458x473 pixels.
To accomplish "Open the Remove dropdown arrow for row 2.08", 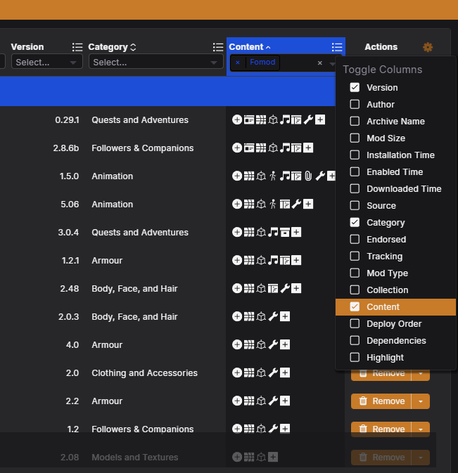I will (x=421, y=458).
